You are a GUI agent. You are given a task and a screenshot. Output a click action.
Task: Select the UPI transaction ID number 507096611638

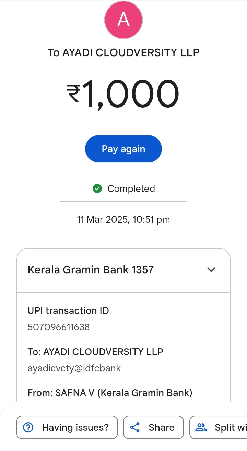pyautogui.click(x=59, y=327)
